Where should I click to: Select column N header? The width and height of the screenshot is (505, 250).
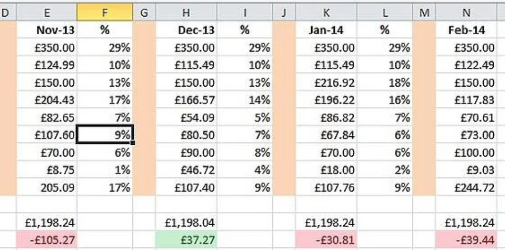(466, 13)
